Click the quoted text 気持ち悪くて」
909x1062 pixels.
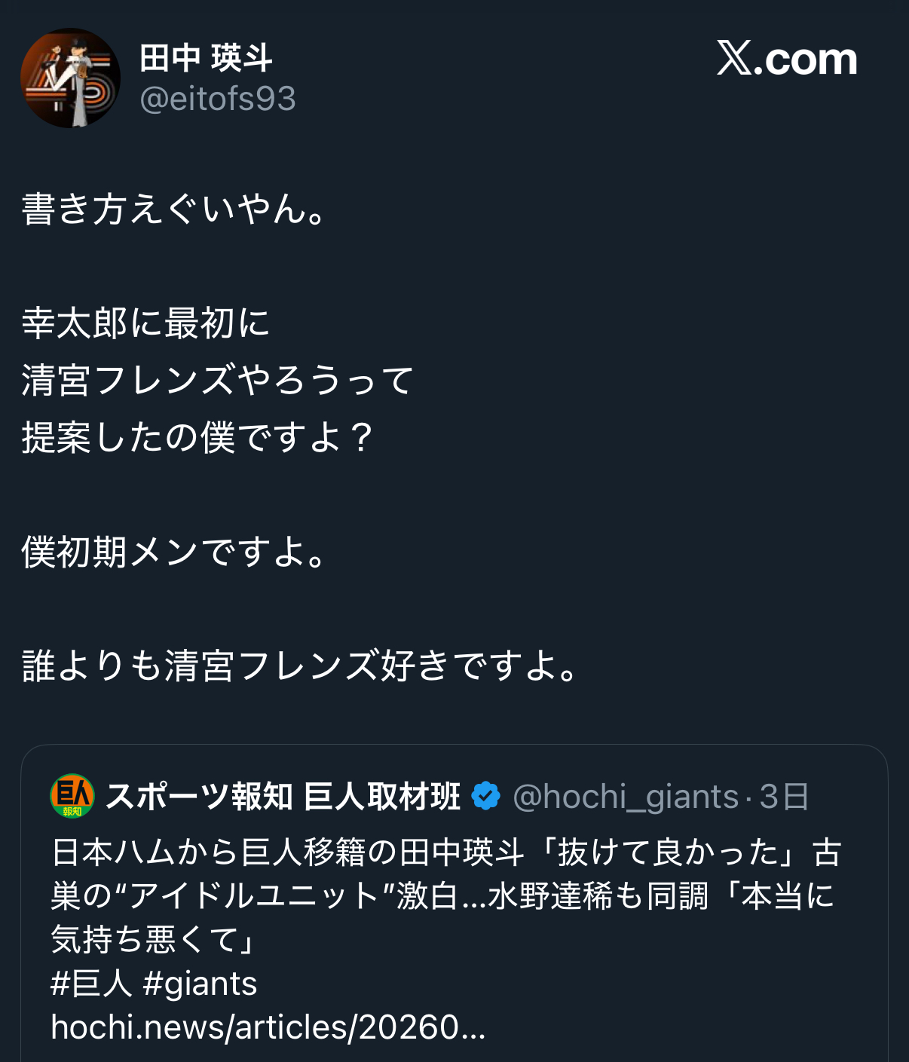[x=155, y=940]
